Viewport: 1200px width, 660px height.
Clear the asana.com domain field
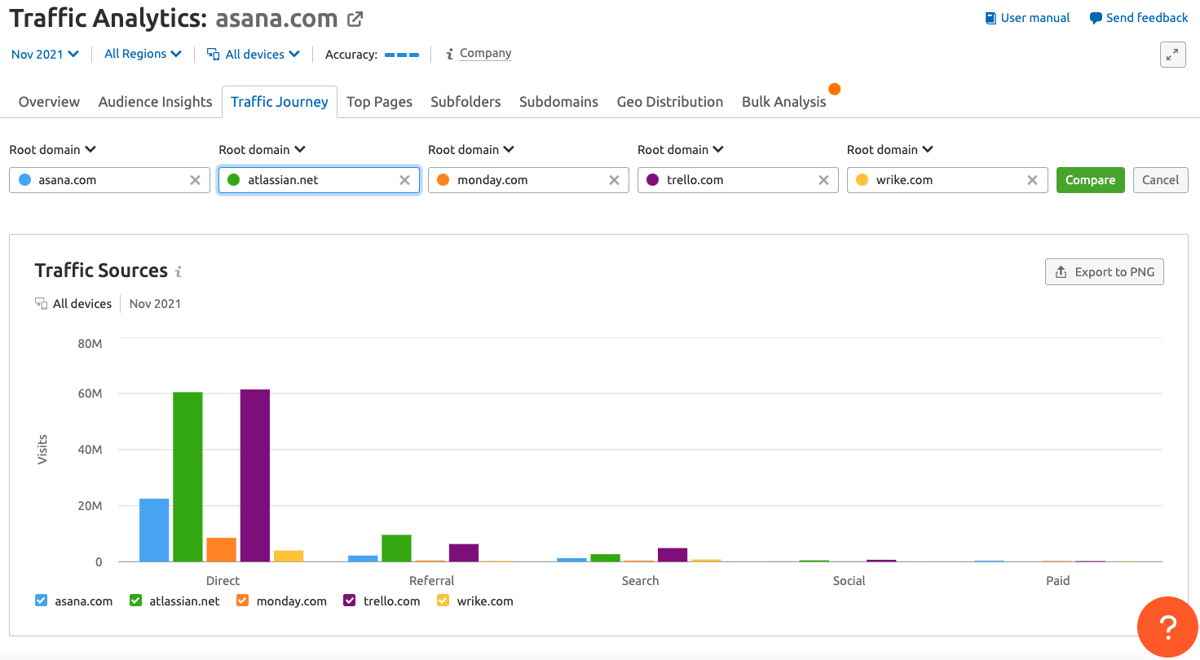click(x=195, y=180)
